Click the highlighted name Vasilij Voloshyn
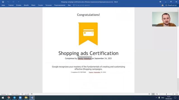The image size is (179, 100). tap(84, 58)
